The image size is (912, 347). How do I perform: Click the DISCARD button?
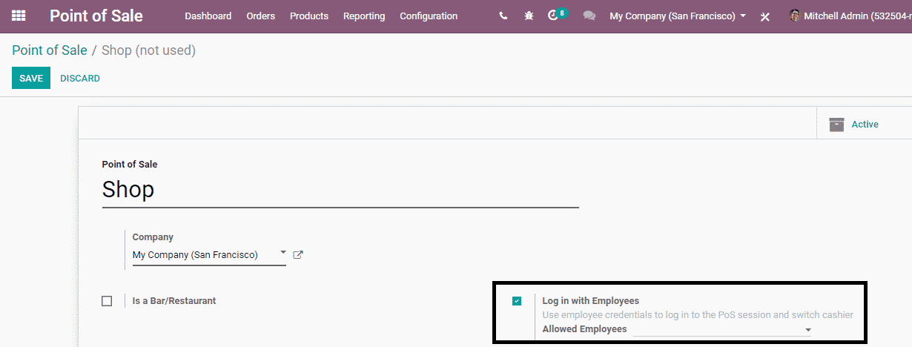(80, 78)
